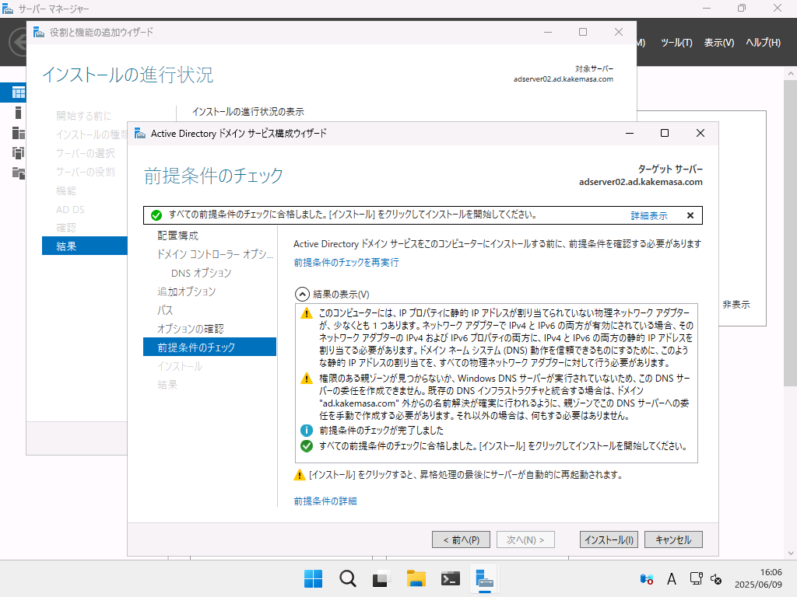Open the Terminal taskbar icon
The width and height of the screenshot is (797, 597).
pyautogui.click(x=451, y=578)
